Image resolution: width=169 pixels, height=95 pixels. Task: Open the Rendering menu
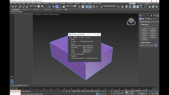point(63,3)
